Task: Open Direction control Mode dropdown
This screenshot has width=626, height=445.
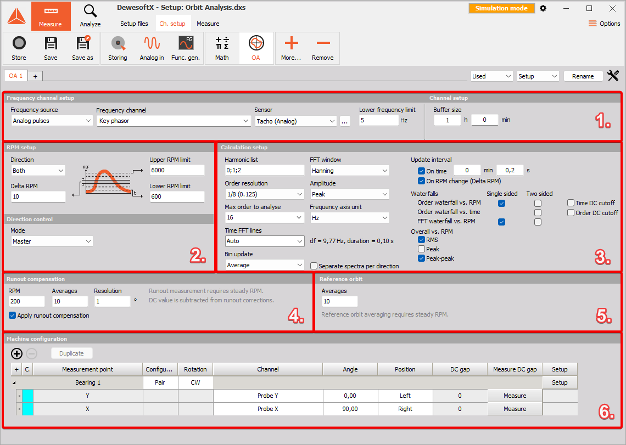Action: pos(52,241)
